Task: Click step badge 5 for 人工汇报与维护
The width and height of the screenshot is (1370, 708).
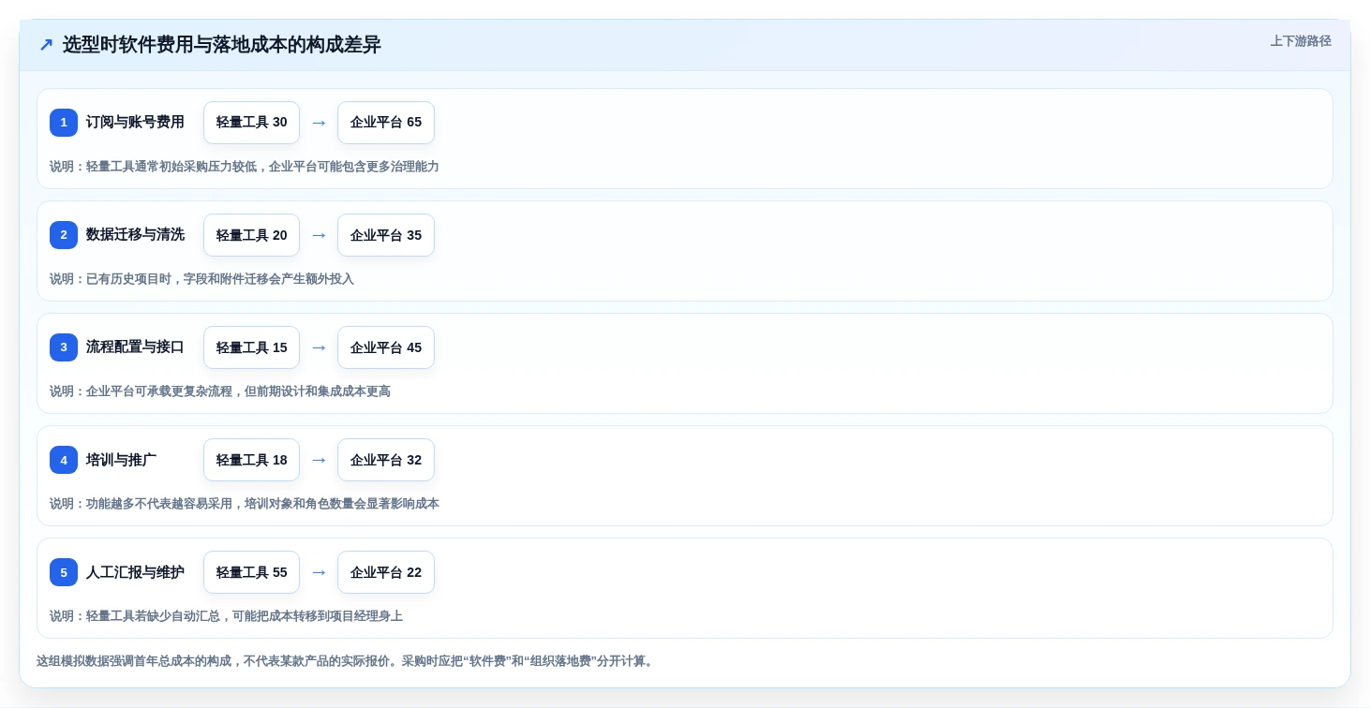Action: (64, 572)
